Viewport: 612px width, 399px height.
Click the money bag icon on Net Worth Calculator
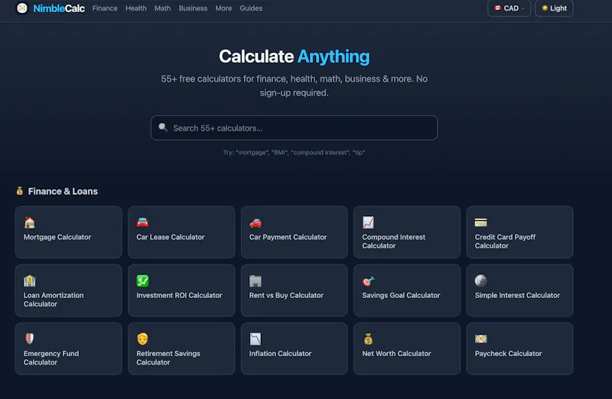(368, 339)
